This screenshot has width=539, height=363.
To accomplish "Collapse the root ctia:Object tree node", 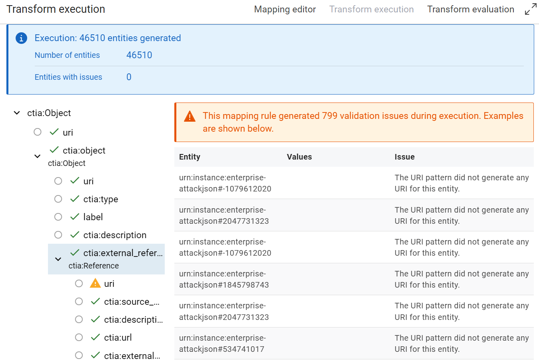I will 17,113.
